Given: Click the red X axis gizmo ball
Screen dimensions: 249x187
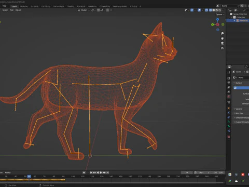Looking at the screenshot, I should tap(218, 24).
